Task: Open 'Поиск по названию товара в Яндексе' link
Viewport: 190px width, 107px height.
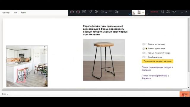Action: 157,69
